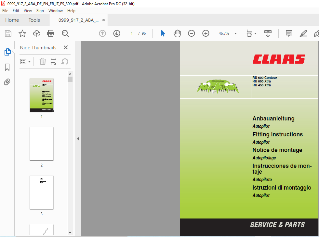Open the Bookmarks panel
The image size is (319, 237).
click(x=7, y=67)
